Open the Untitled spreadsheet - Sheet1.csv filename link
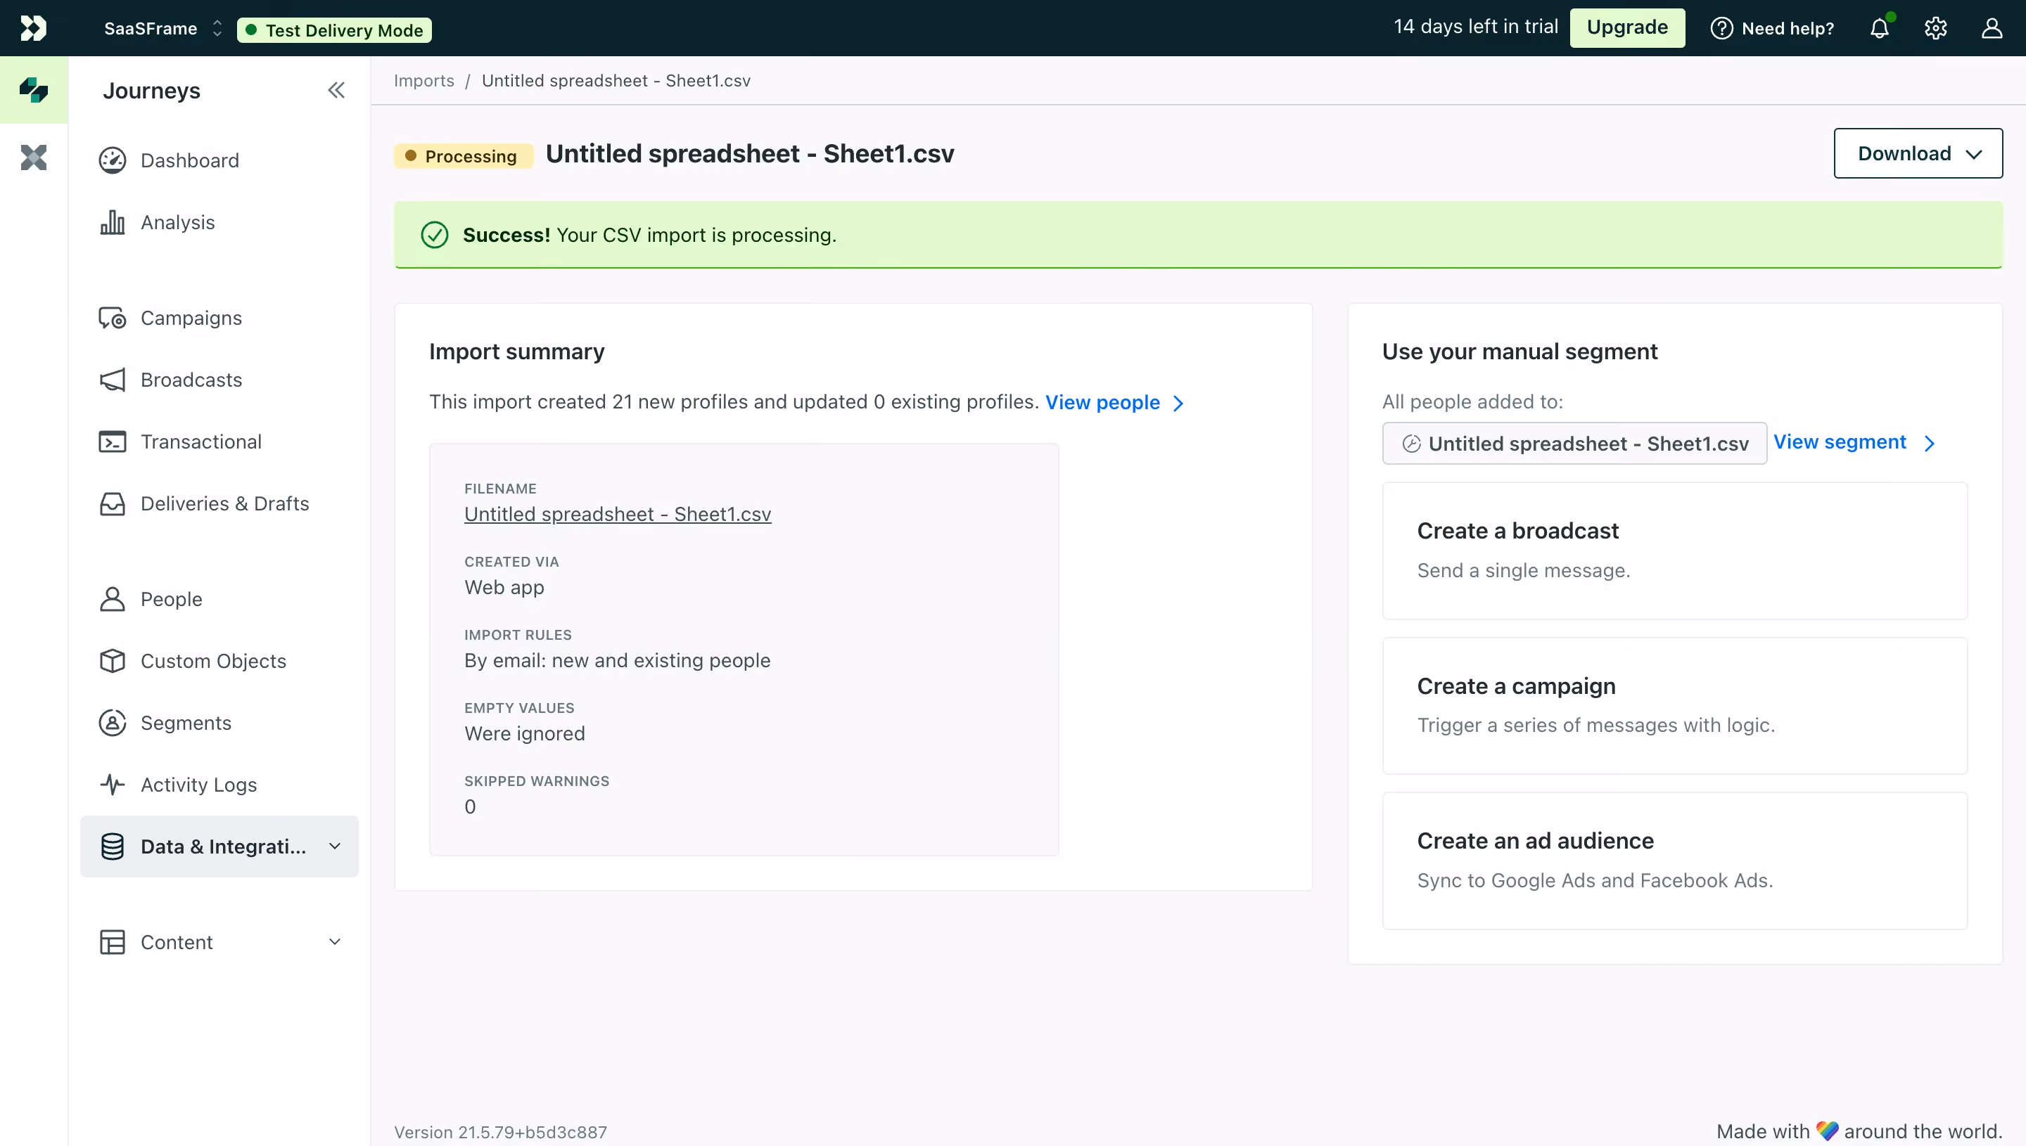The height and width of the screenshot is (1146, 2026). [x=618, y=514]
